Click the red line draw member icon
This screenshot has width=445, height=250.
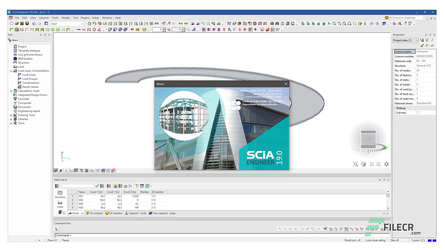pos(79,30)
